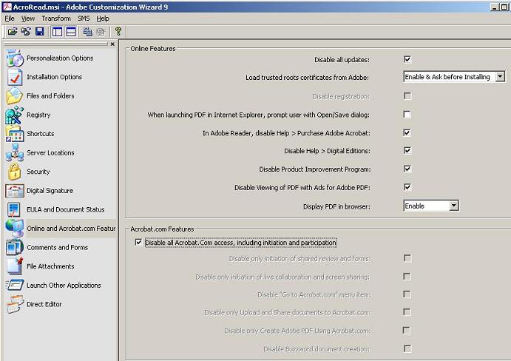The height and width of the screenshot is (361, 511).
Task: Open the Direct Editor item
Action: point(44,304)
